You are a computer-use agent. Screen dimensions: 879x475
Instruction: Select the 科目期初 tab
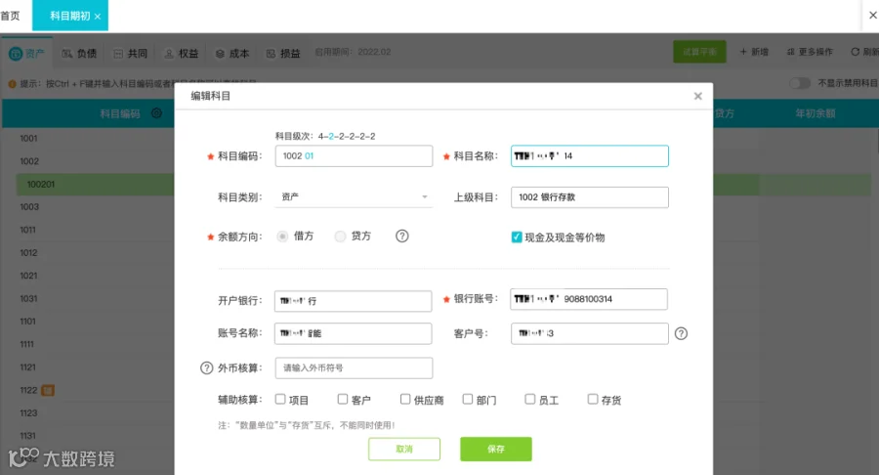click(69, 16)
